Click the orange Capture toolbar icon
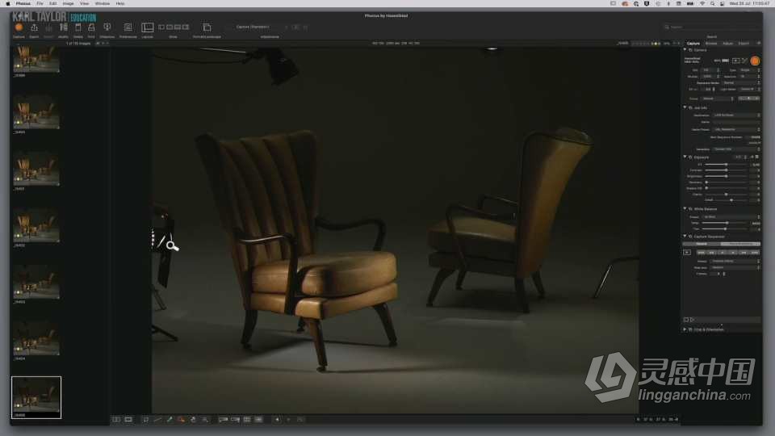This screenshot has height=436, width=775. (x=19, y=27)
